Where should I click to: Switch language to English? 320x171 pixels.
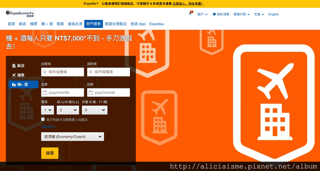point(273,14)
